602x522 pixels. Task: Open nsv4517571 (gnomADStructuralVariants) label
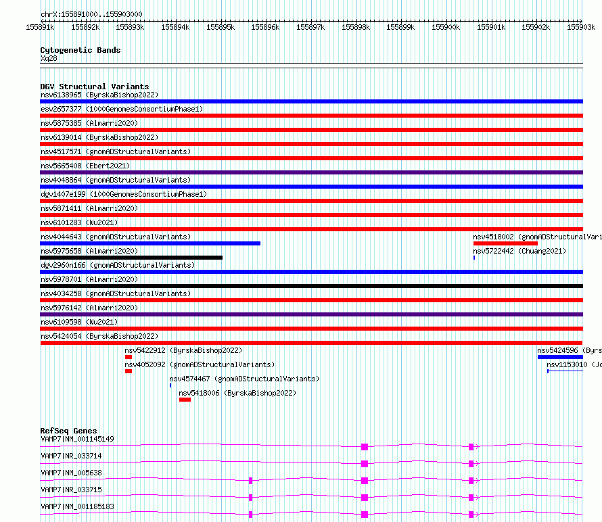point(116,151)
